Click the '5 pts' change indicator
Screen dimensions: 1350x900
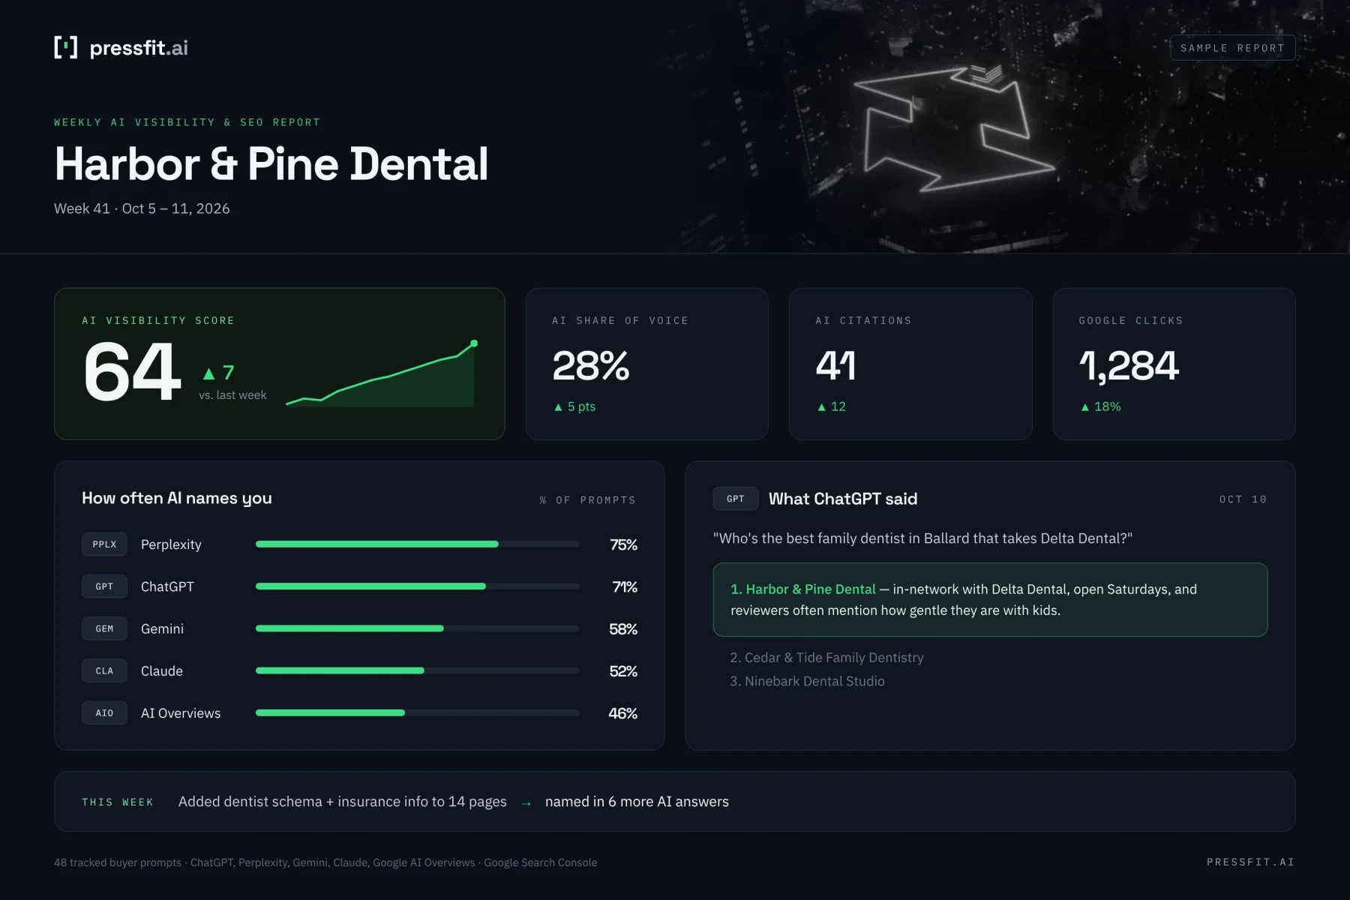pyautogui.click(x=574, y=406)
